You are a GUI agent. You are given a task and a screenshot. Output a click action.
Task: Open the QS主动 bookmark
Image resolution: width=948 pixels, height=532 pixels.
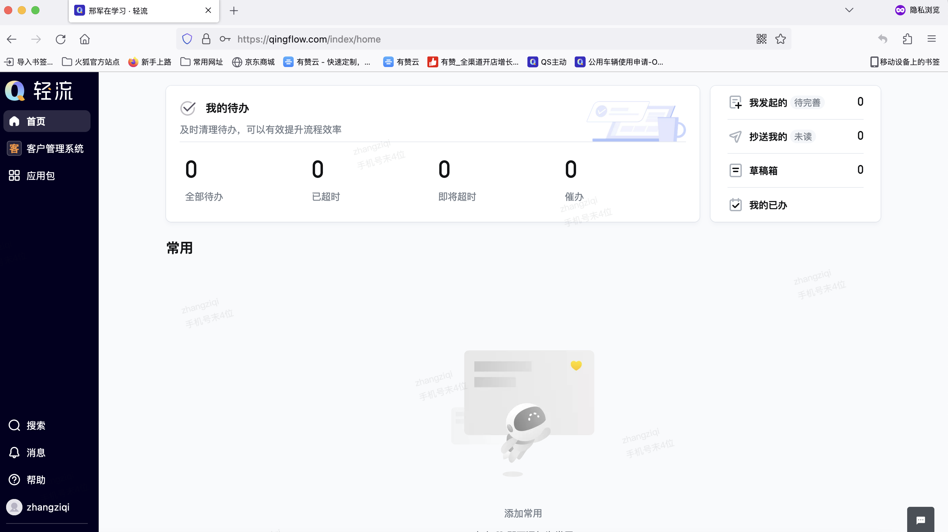tap(547, 62)
